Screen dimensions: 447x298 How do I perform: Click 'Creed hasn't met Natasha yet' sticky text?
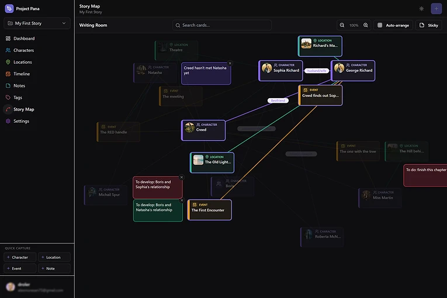[205, 71]
